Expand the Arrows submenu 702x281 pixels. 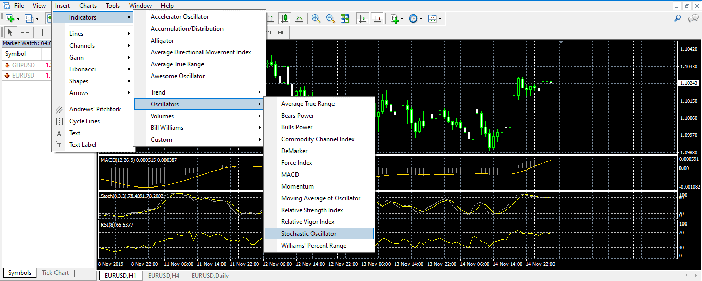coord(94,93)
